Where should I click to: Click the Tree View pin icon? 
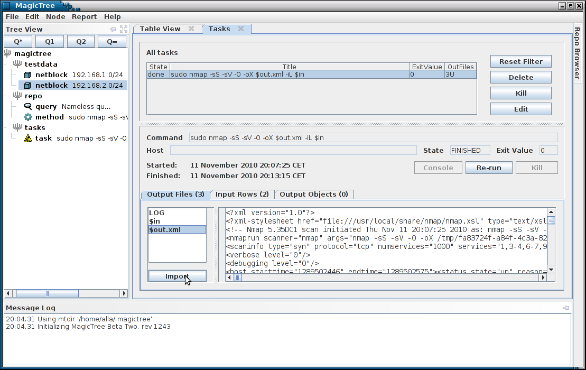point(113,29)
